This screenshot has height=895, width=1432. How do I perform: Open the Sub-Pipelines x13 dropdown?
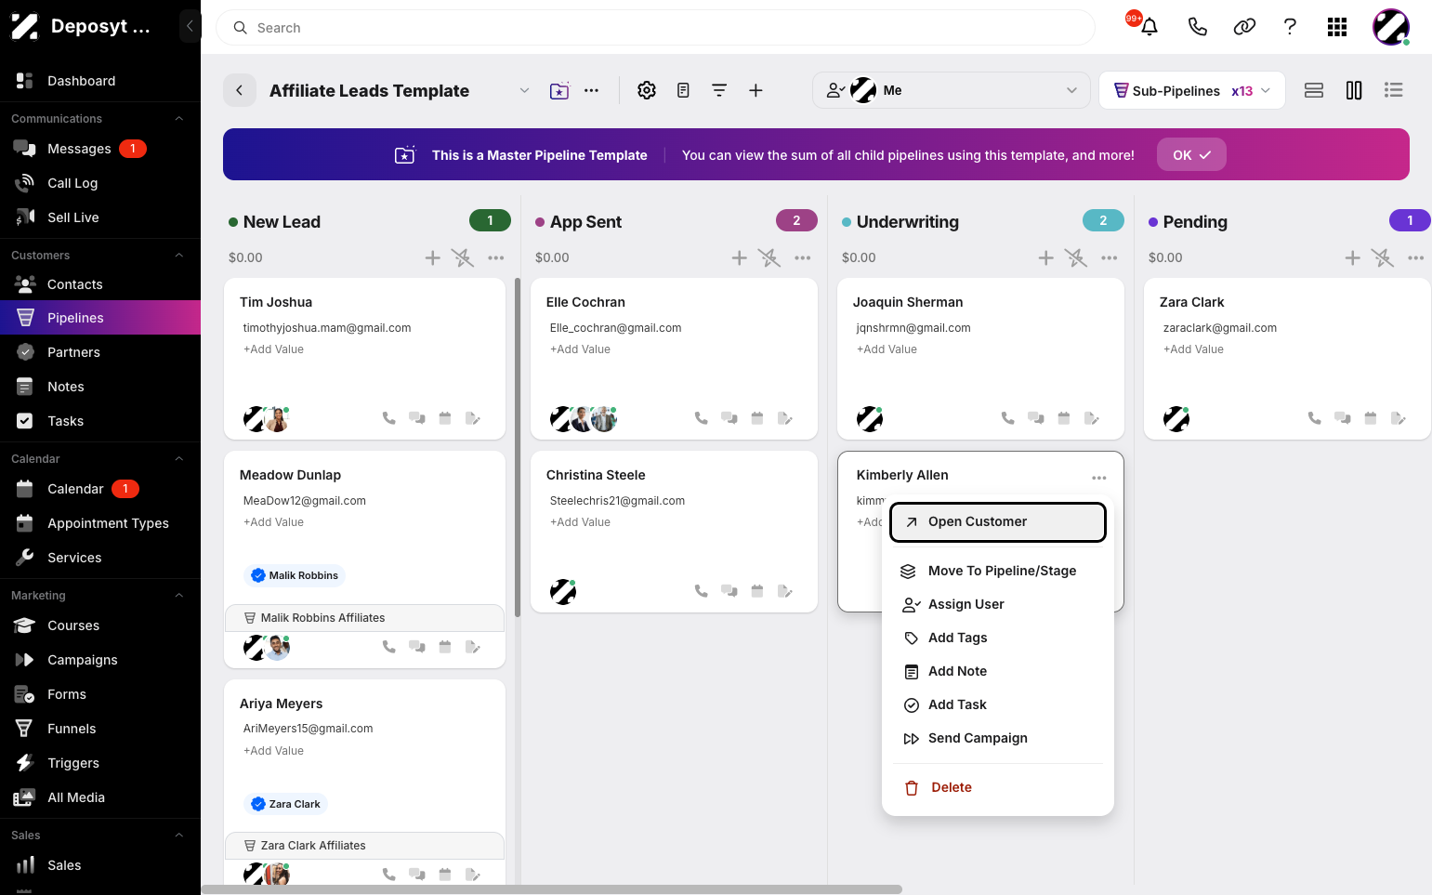coord(1192,90)
